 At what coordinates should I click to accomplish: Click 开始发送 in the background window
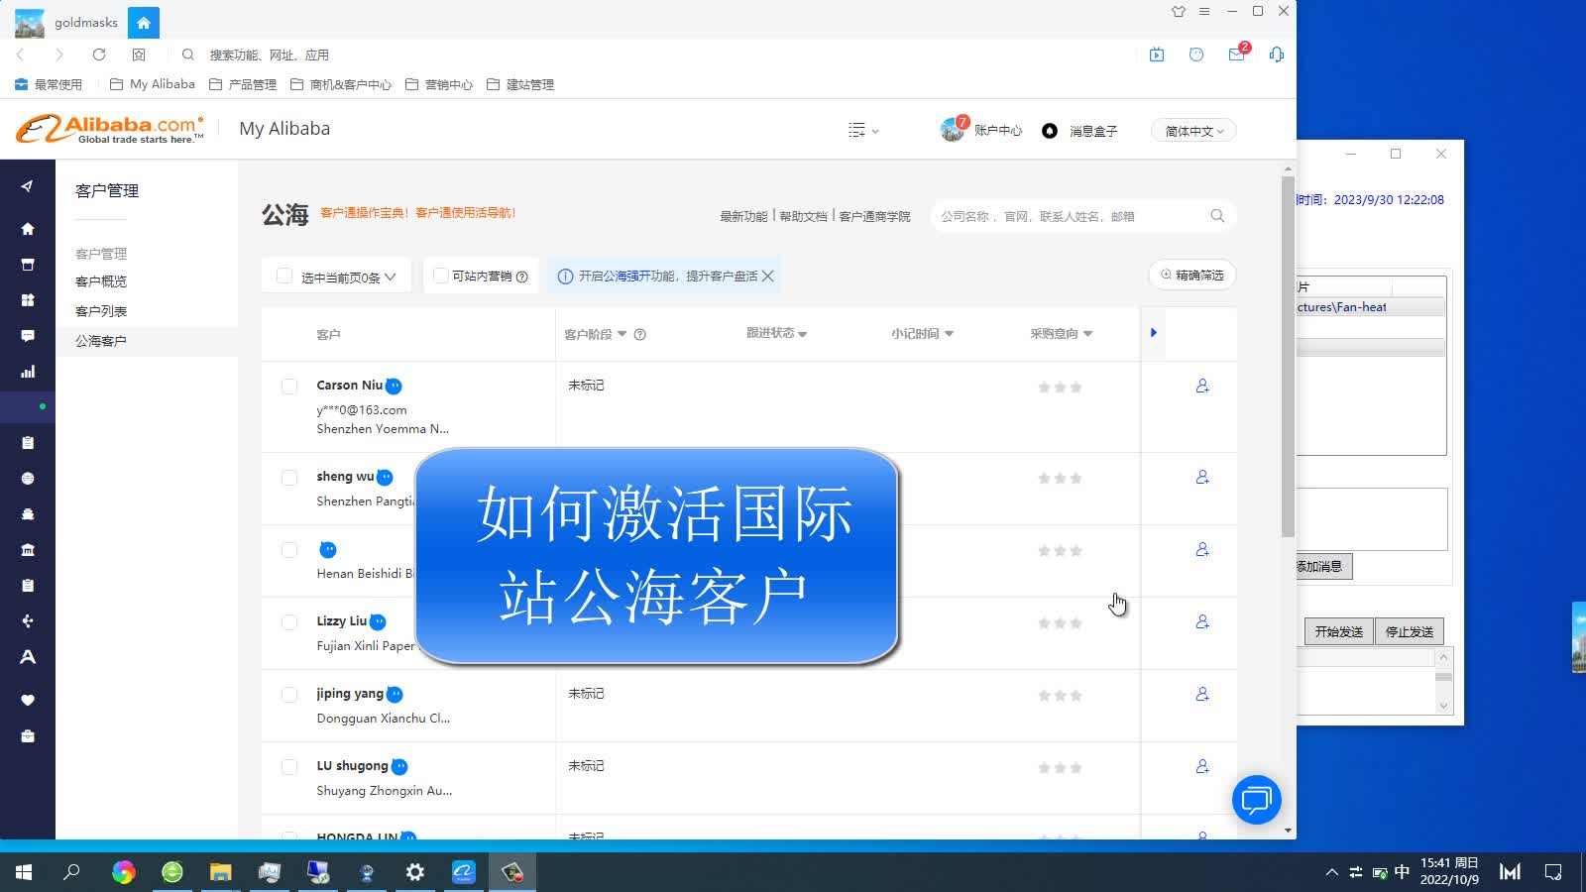tap(1338, 631)
